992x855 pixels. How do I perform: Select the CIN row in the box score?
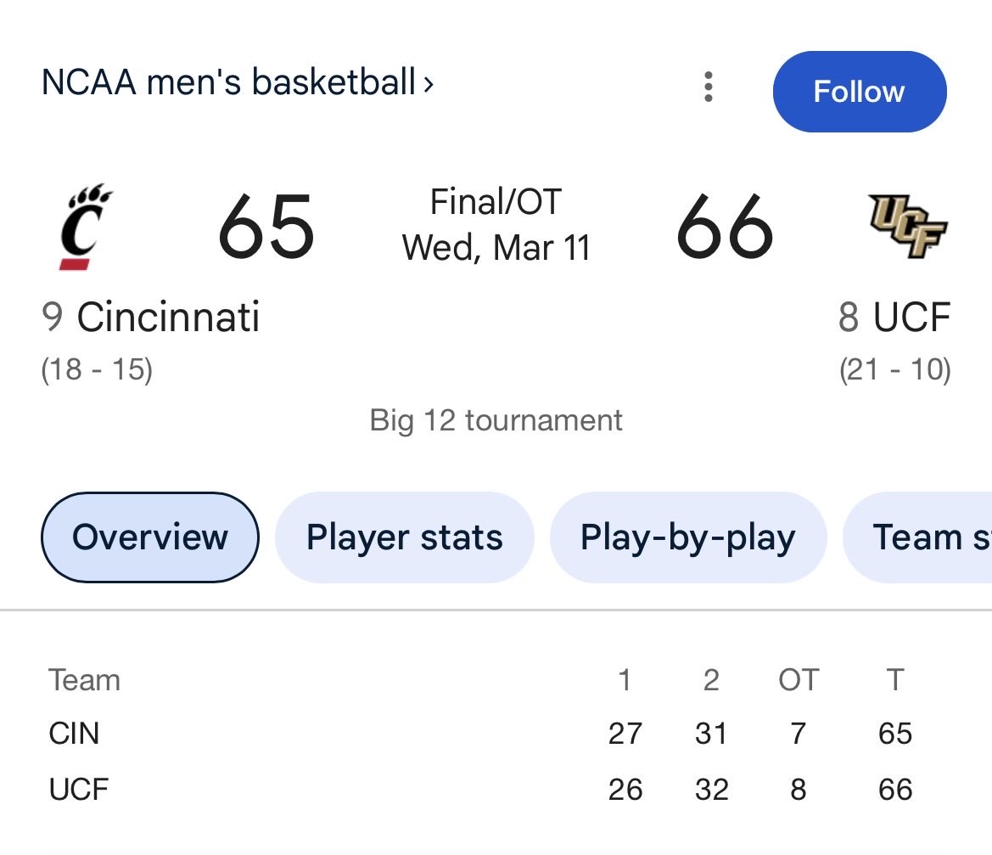coord(75,734)
